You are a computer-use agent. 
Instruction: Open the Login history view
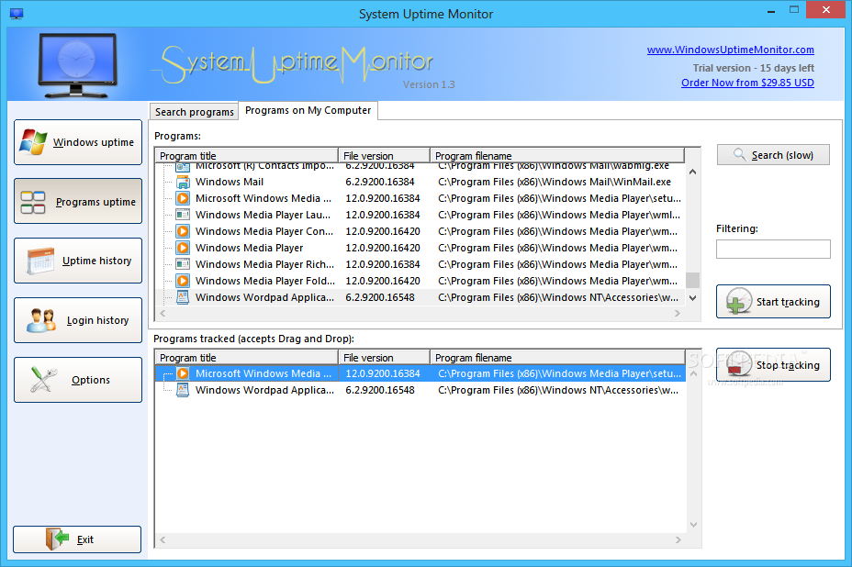pos(78,320)
